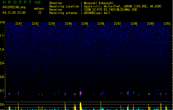Click the 2247 time marker
This screenshot has height=110, width=173.
117,24
